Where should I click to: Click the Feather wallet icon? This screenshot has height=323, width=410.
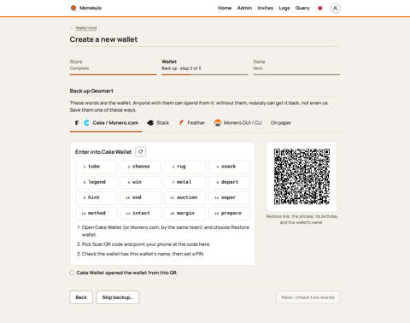tap(181, 123)
